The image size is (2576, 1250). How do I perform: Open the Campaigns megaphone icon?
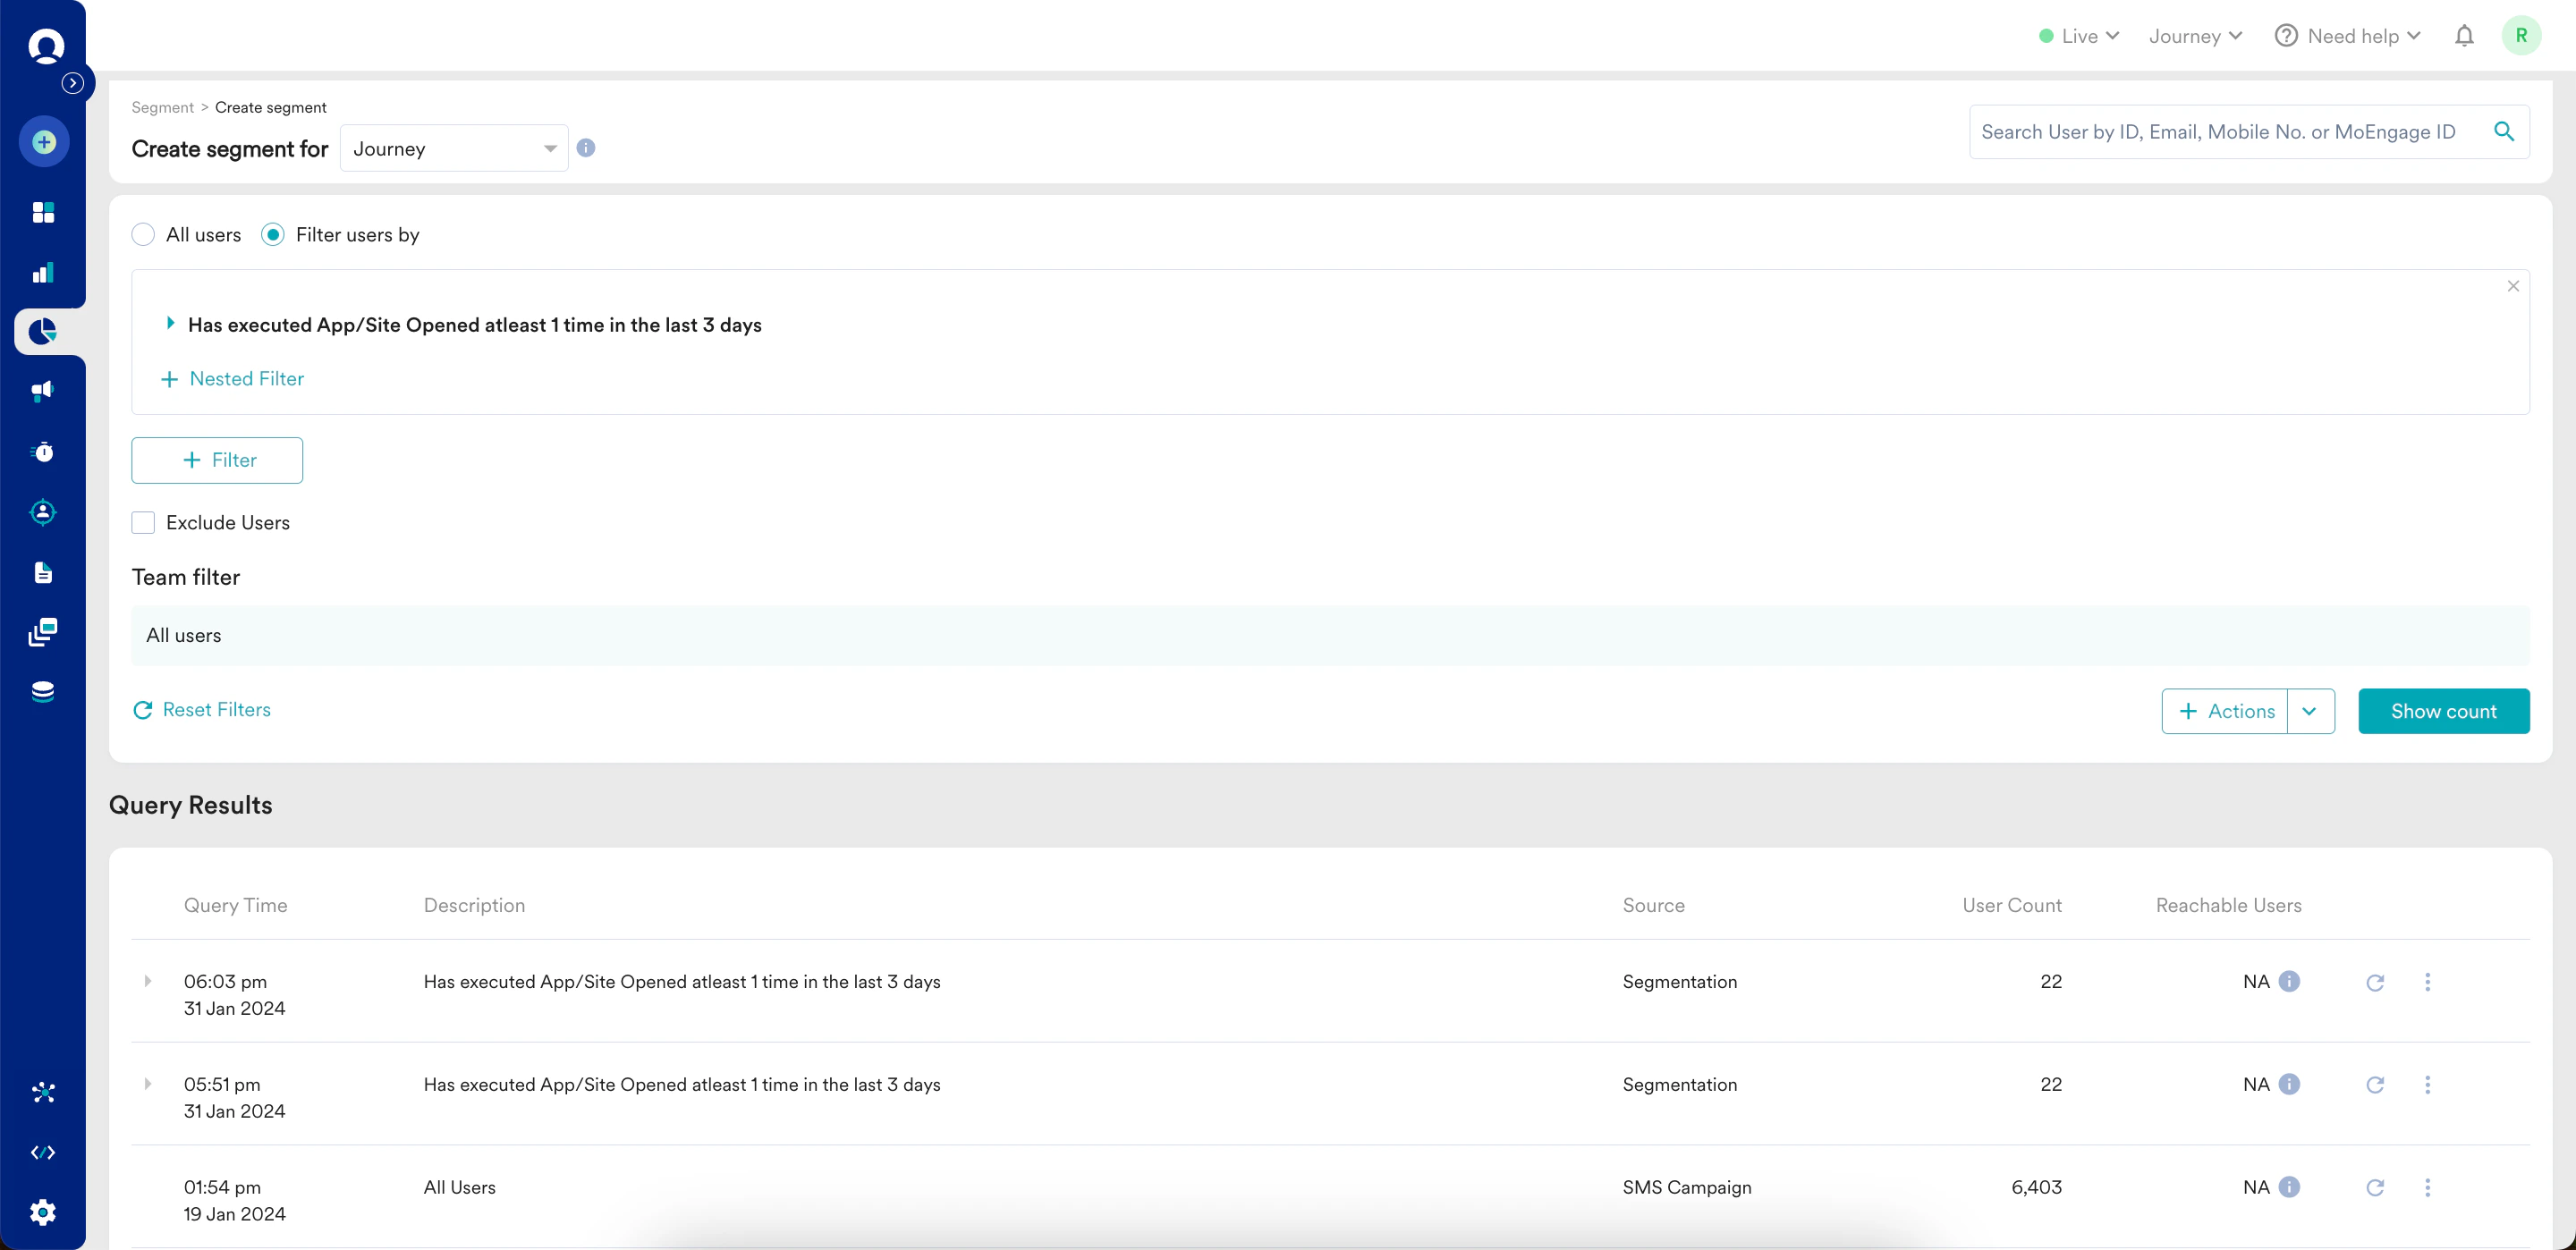[43, 391]
